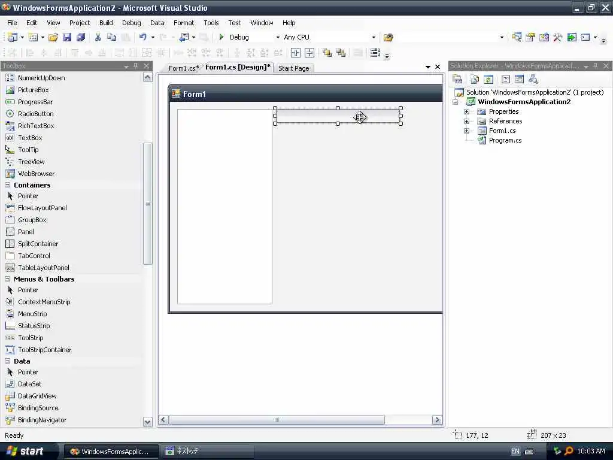
Task: Open the Debug configuration dropdown
Action: coord(278,38)
